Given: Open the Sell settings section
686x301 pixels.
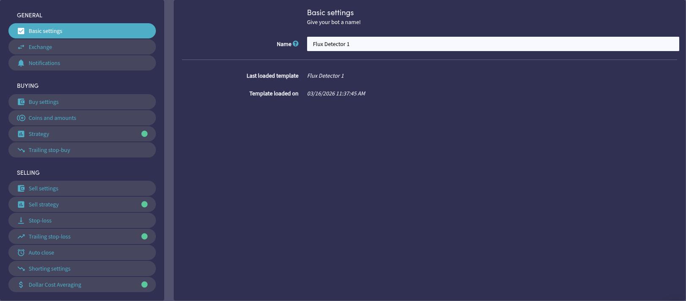Looking at the screenshot, I should (82, 188).
